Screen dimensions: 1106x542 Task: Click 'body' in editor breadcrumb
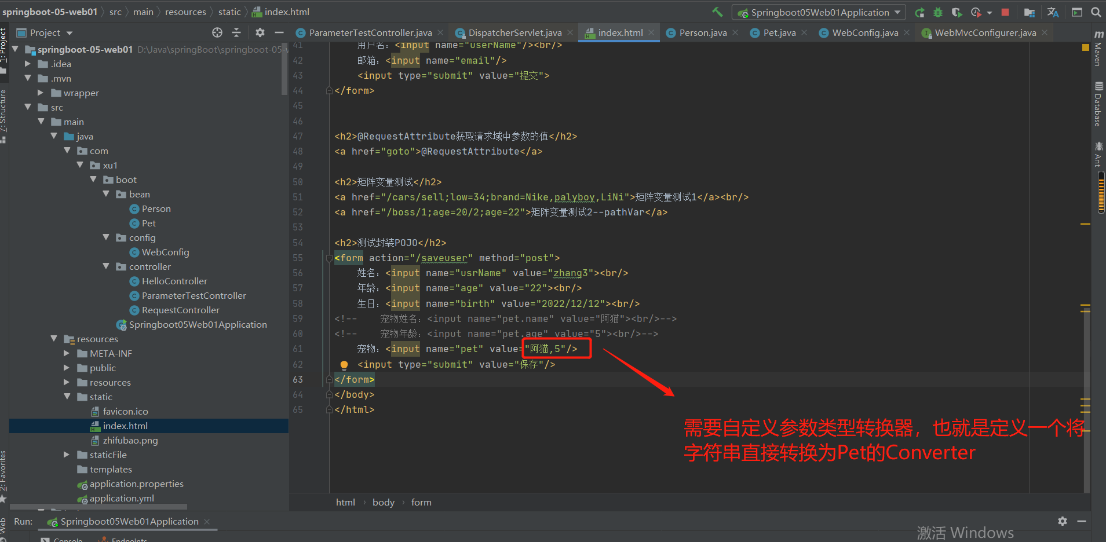[x=383, y=502]
